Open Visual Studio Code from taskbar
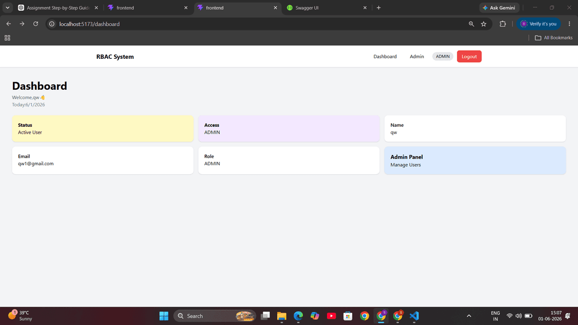578x325 pixels. (414, 316)
